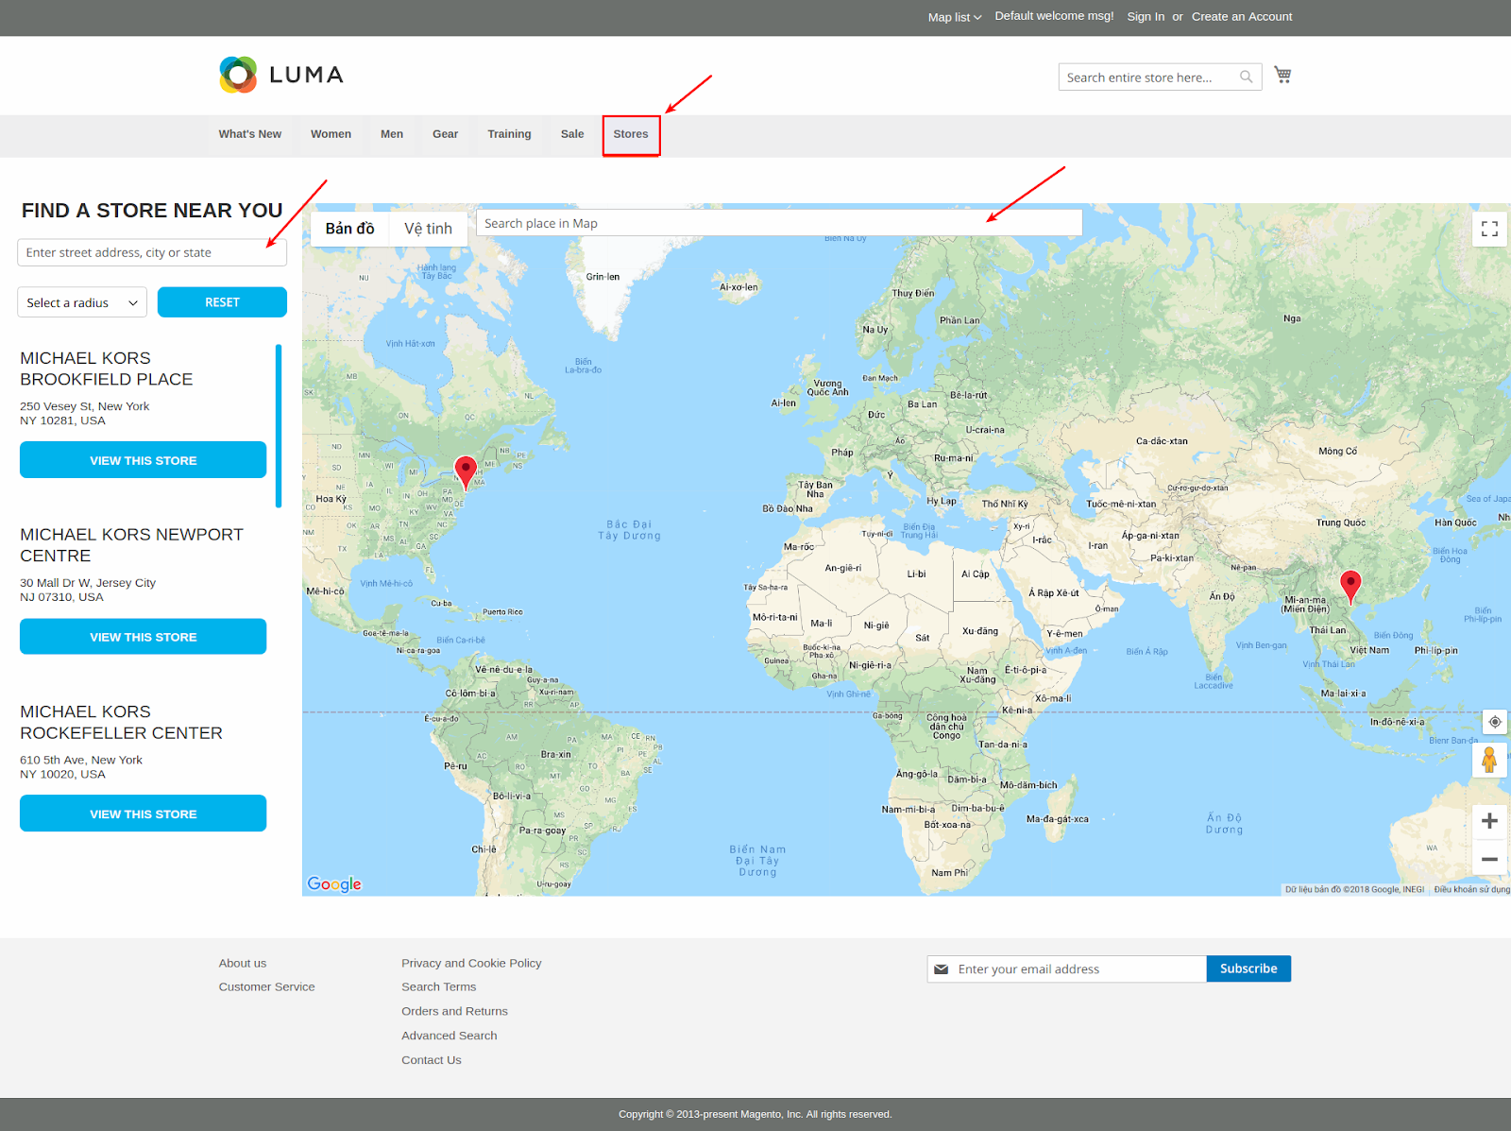Click the Google logo on the map
1511x1131 pixels.
click(x=334, y=883)
